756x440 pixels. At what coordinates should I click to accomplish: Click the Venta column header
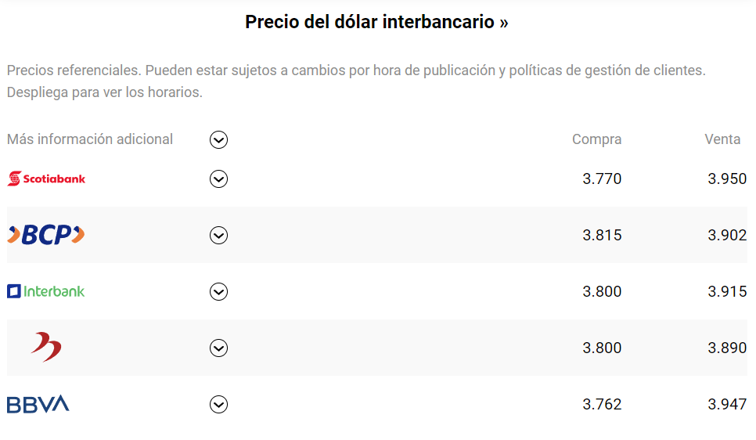pyautogui.click(x=722, y=139)
